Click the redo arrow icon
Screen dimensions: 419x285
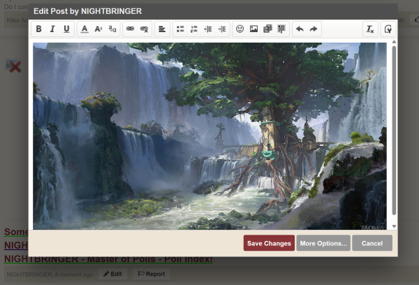point(314,29)
